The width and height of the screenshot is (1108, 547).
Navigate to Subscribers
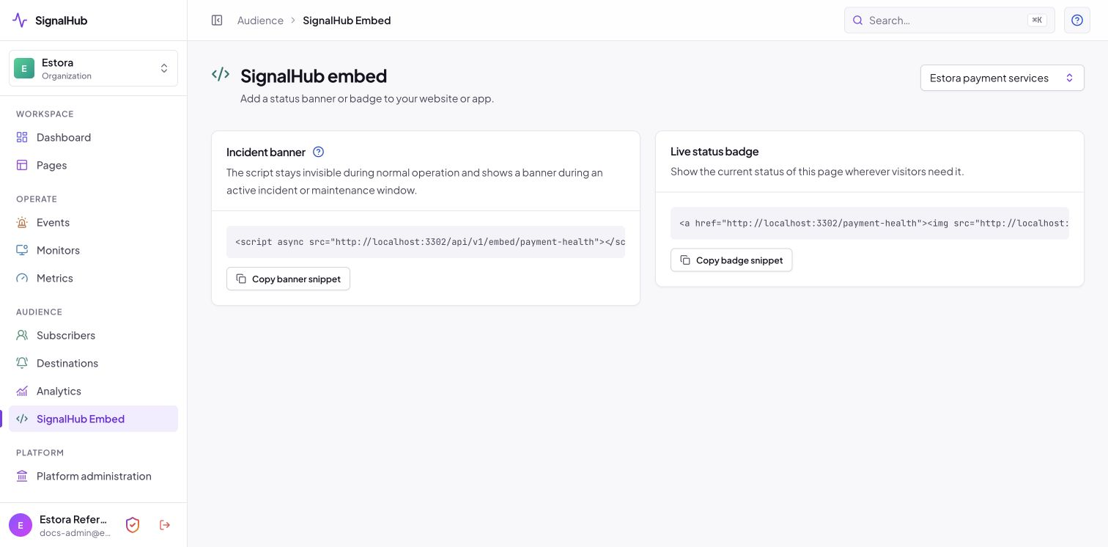[x=93, y=335]
